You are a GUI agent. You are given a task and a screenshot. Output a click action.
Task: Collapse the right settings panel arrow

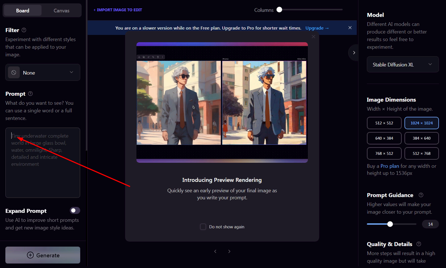pos(354,53)
